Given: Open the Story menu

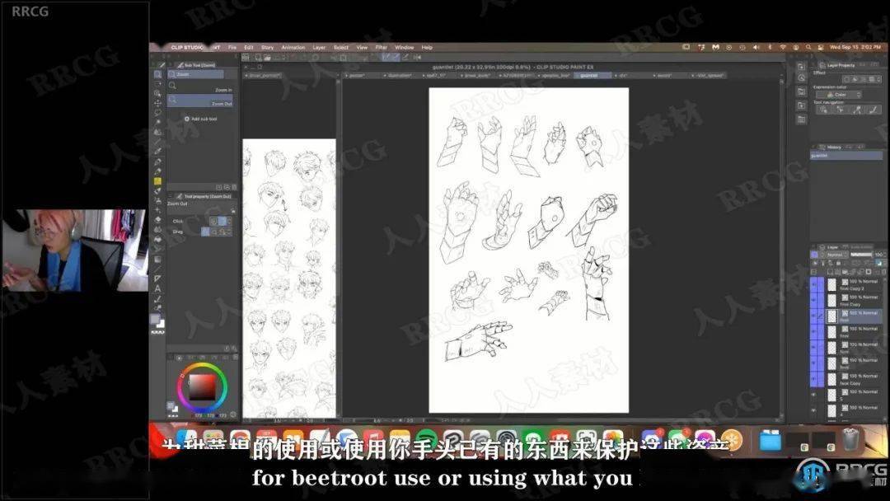Looking at the screenshot, I should coord(267,48).
